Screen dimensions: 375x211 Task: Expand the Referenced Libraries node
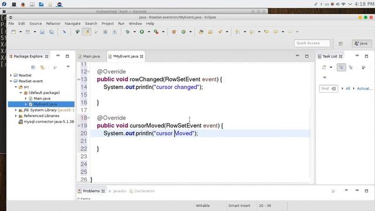click(16, 116)
